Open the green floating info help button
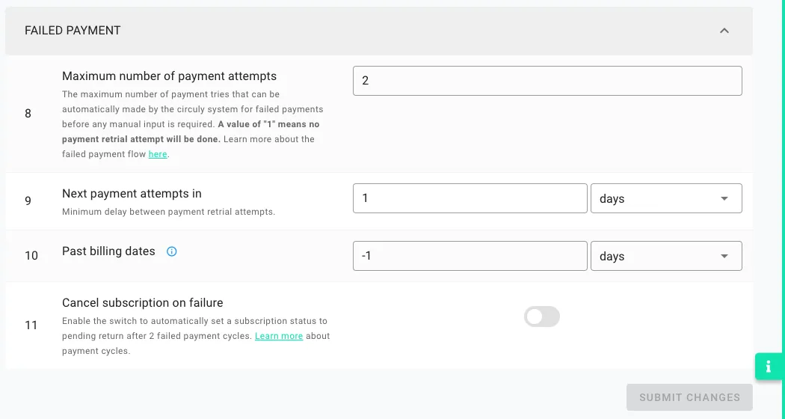The image size is (785, 419). point(769,367)
